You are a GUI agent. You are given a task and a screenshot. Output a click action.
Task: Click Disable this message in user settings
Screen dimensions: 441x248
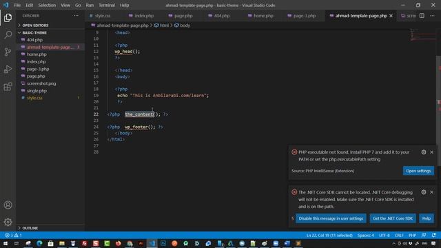point(331,218)
